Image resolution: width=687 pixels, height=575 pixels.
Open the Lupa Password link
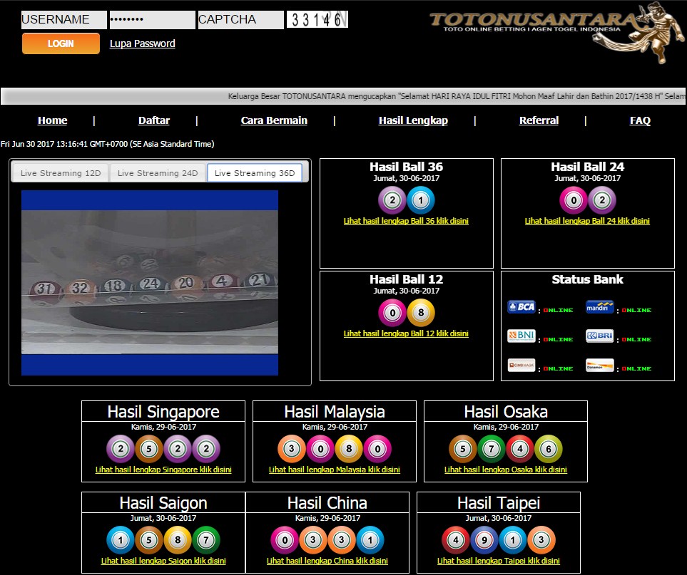143,43
